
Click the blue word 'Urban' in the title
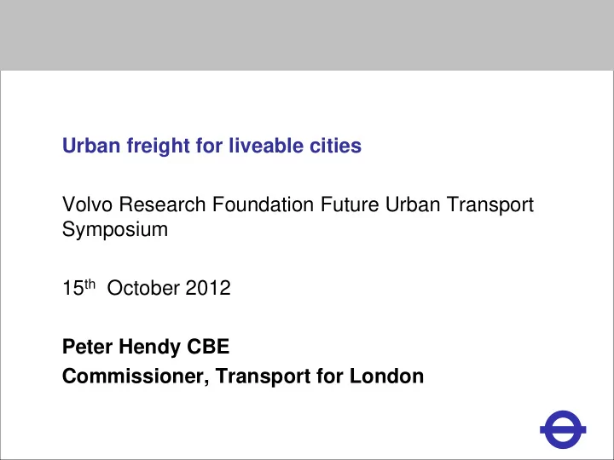coord(91,146)
